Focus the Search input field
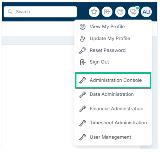 40,12
